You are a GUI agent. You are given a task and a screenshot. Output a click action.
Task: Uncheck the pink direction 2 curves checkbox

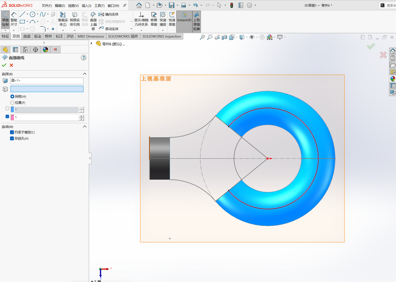click(x=7, y=116)
